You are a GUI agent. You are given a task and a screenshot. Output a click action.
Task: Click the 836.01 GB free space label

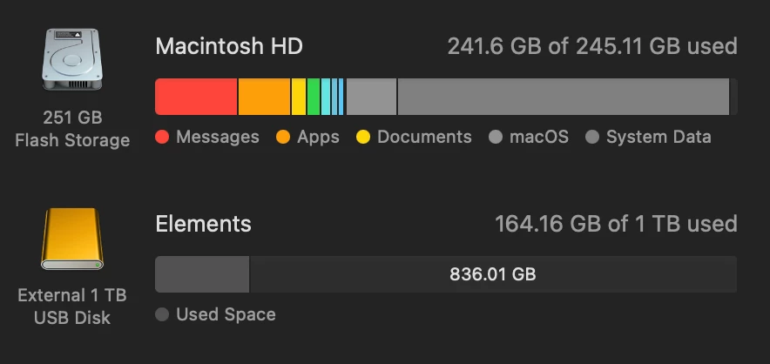[492, 274]
